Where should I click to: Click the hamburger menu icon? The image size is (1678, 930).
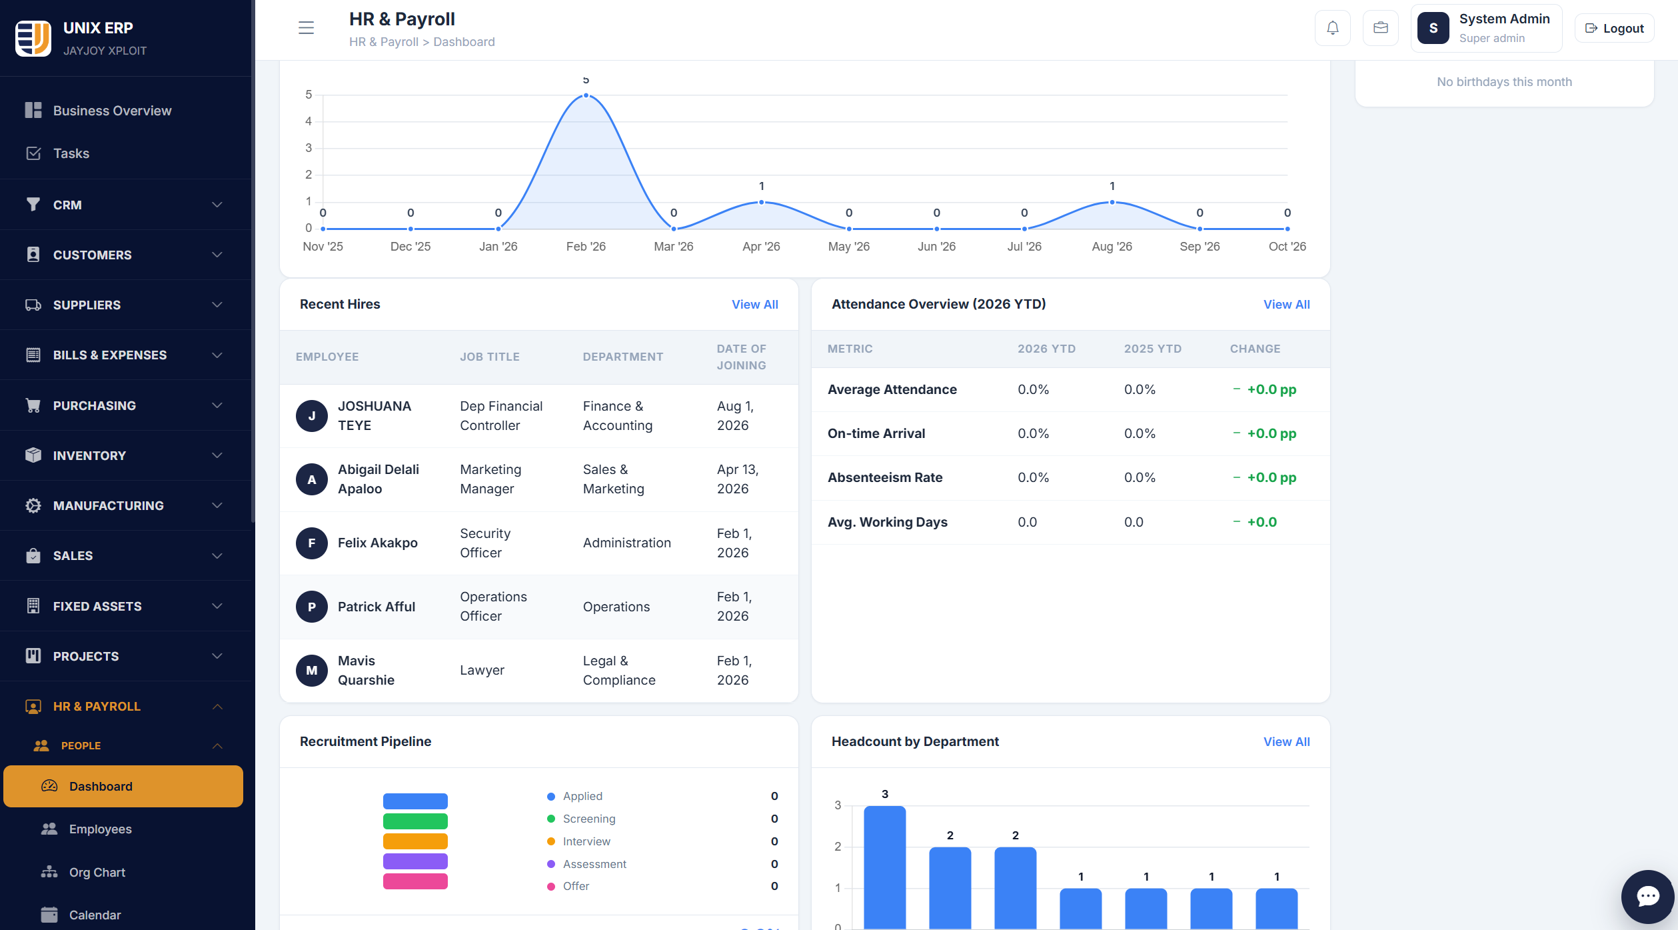306,28
